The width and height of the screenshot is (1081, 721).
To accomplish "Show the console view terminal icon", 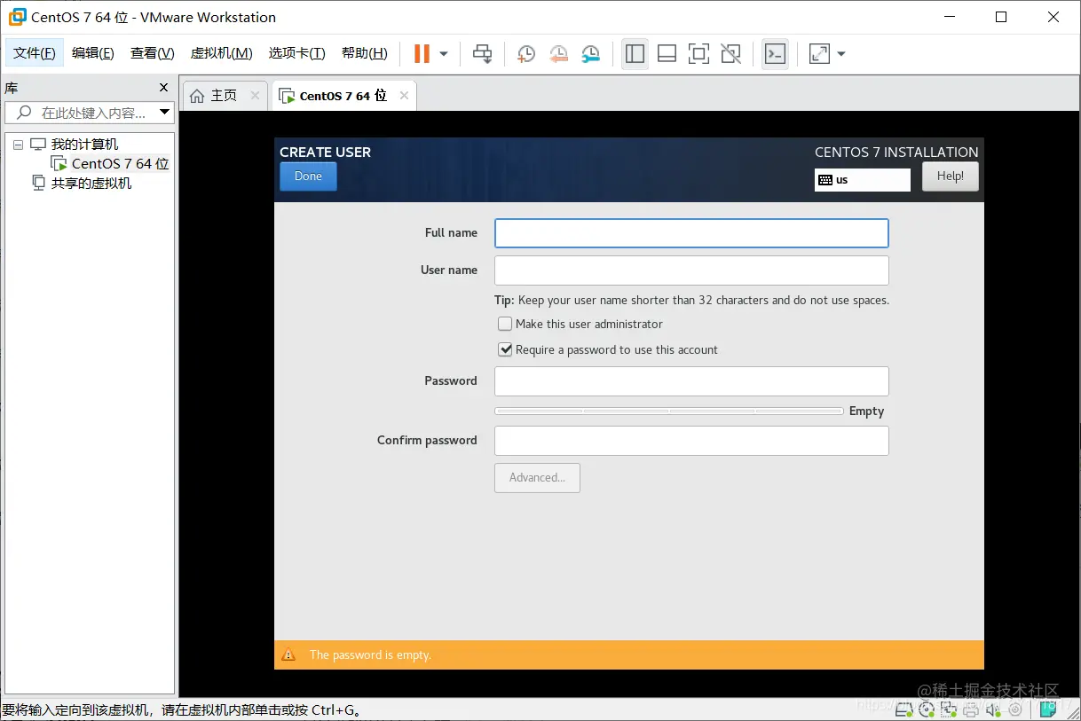I will point(775,54).
